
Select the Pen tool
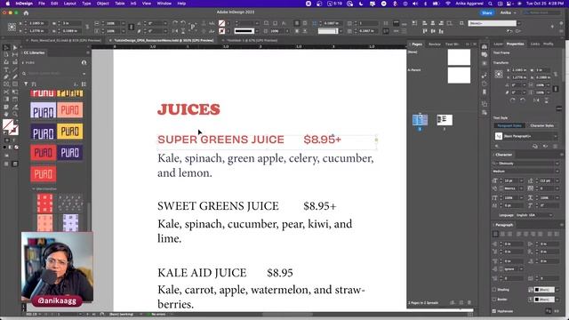pos(6,77)
